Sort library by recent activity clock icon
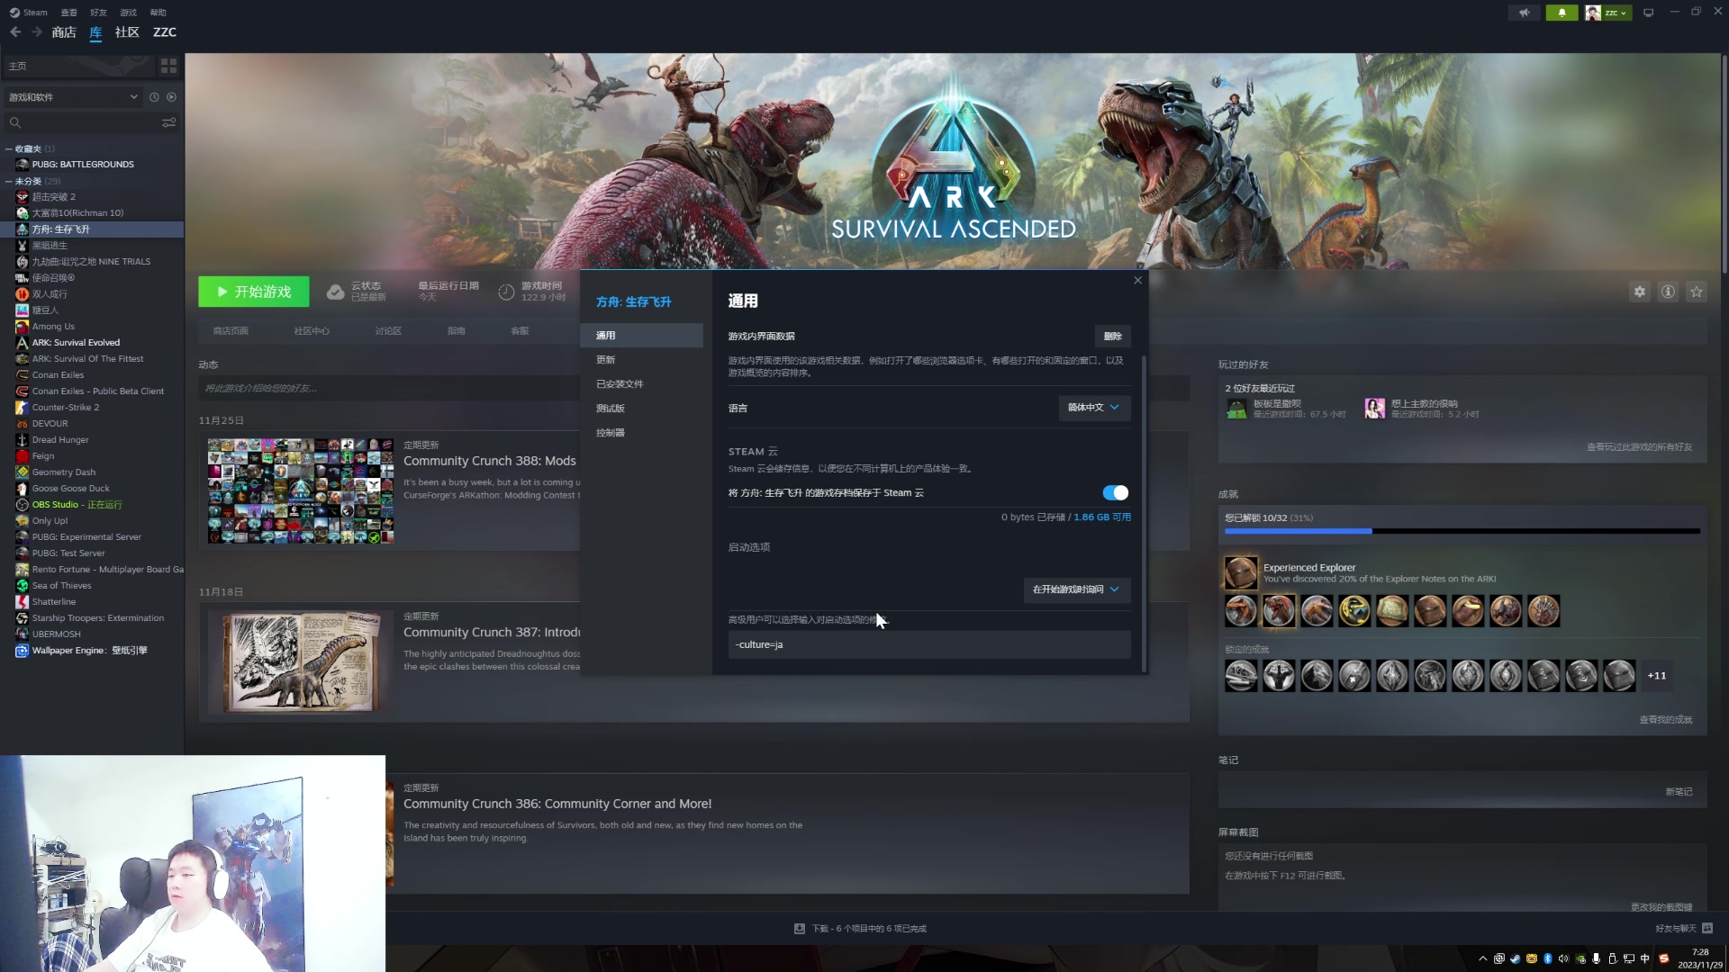 [154, 97]
